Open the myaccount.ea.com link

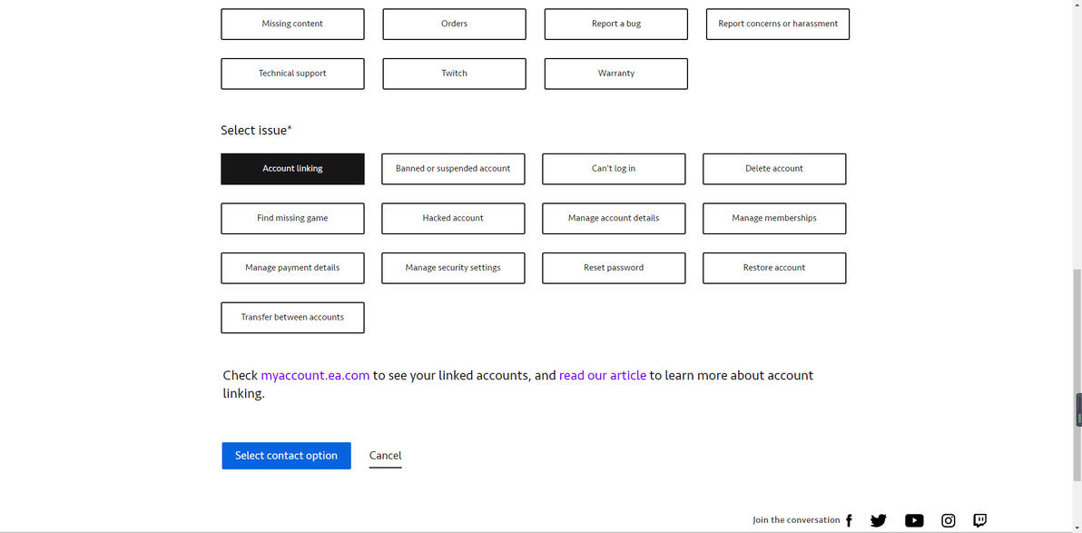coord(315,375)
